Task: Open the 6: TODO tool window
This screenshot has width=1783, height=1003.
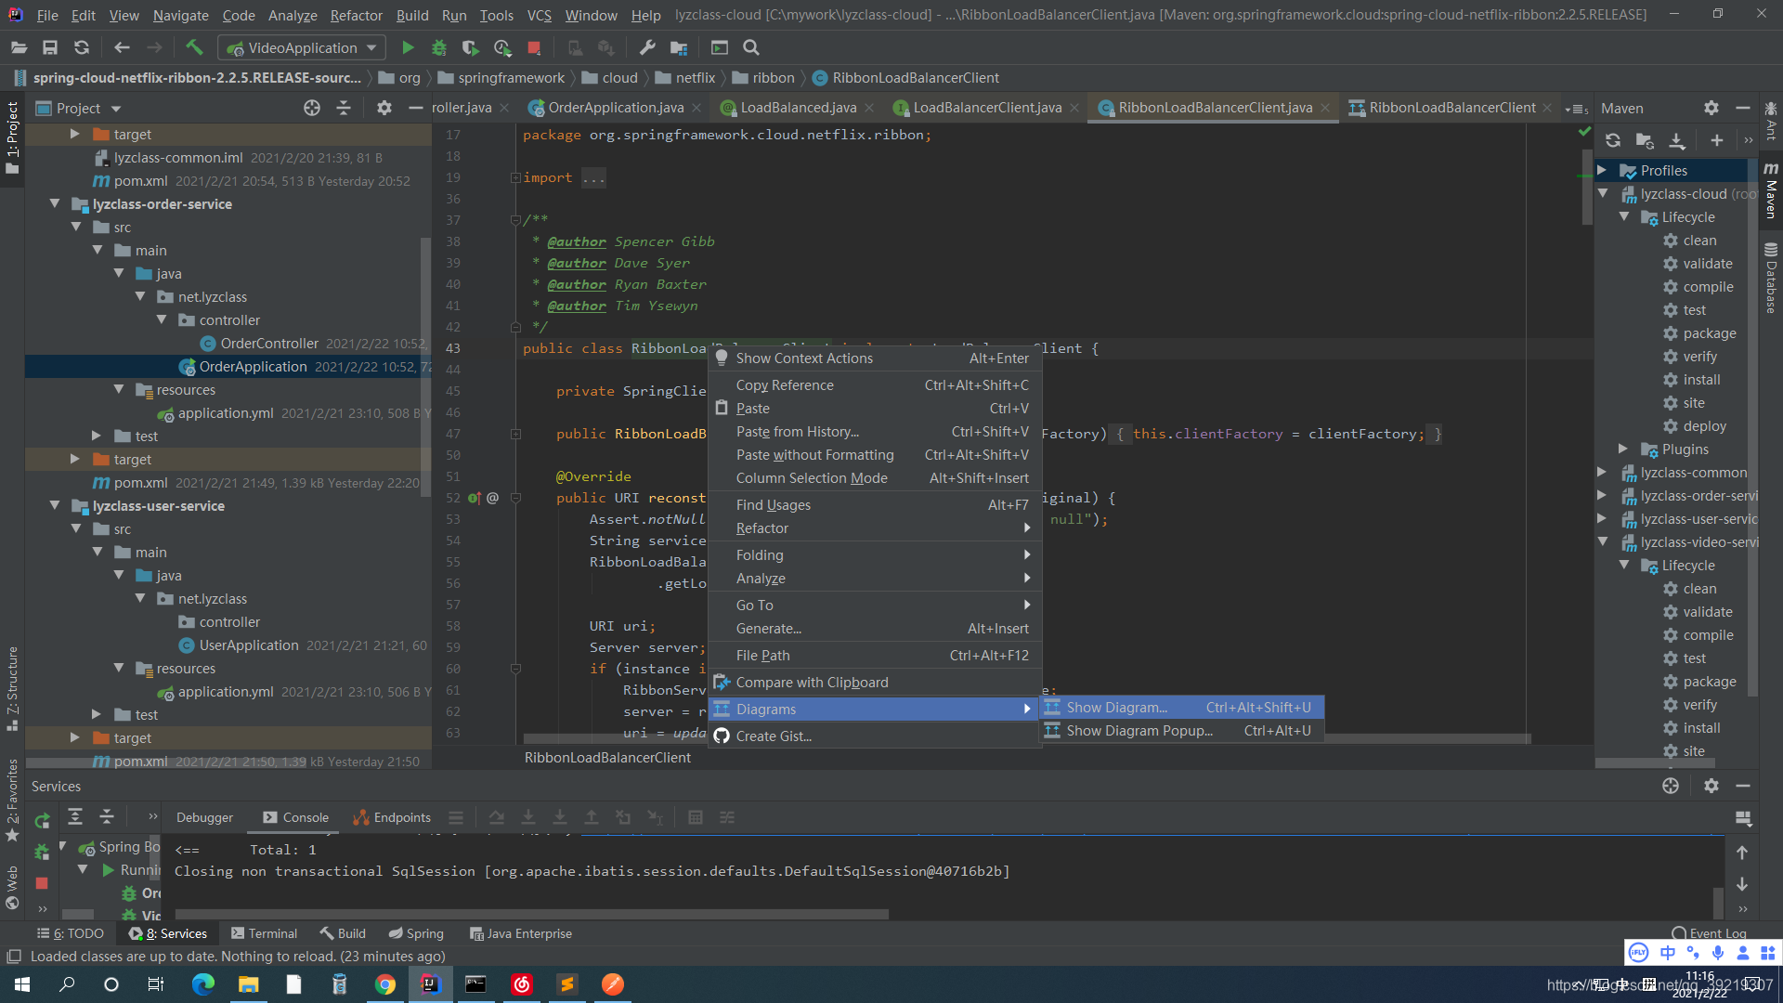Action: point(71,933)
